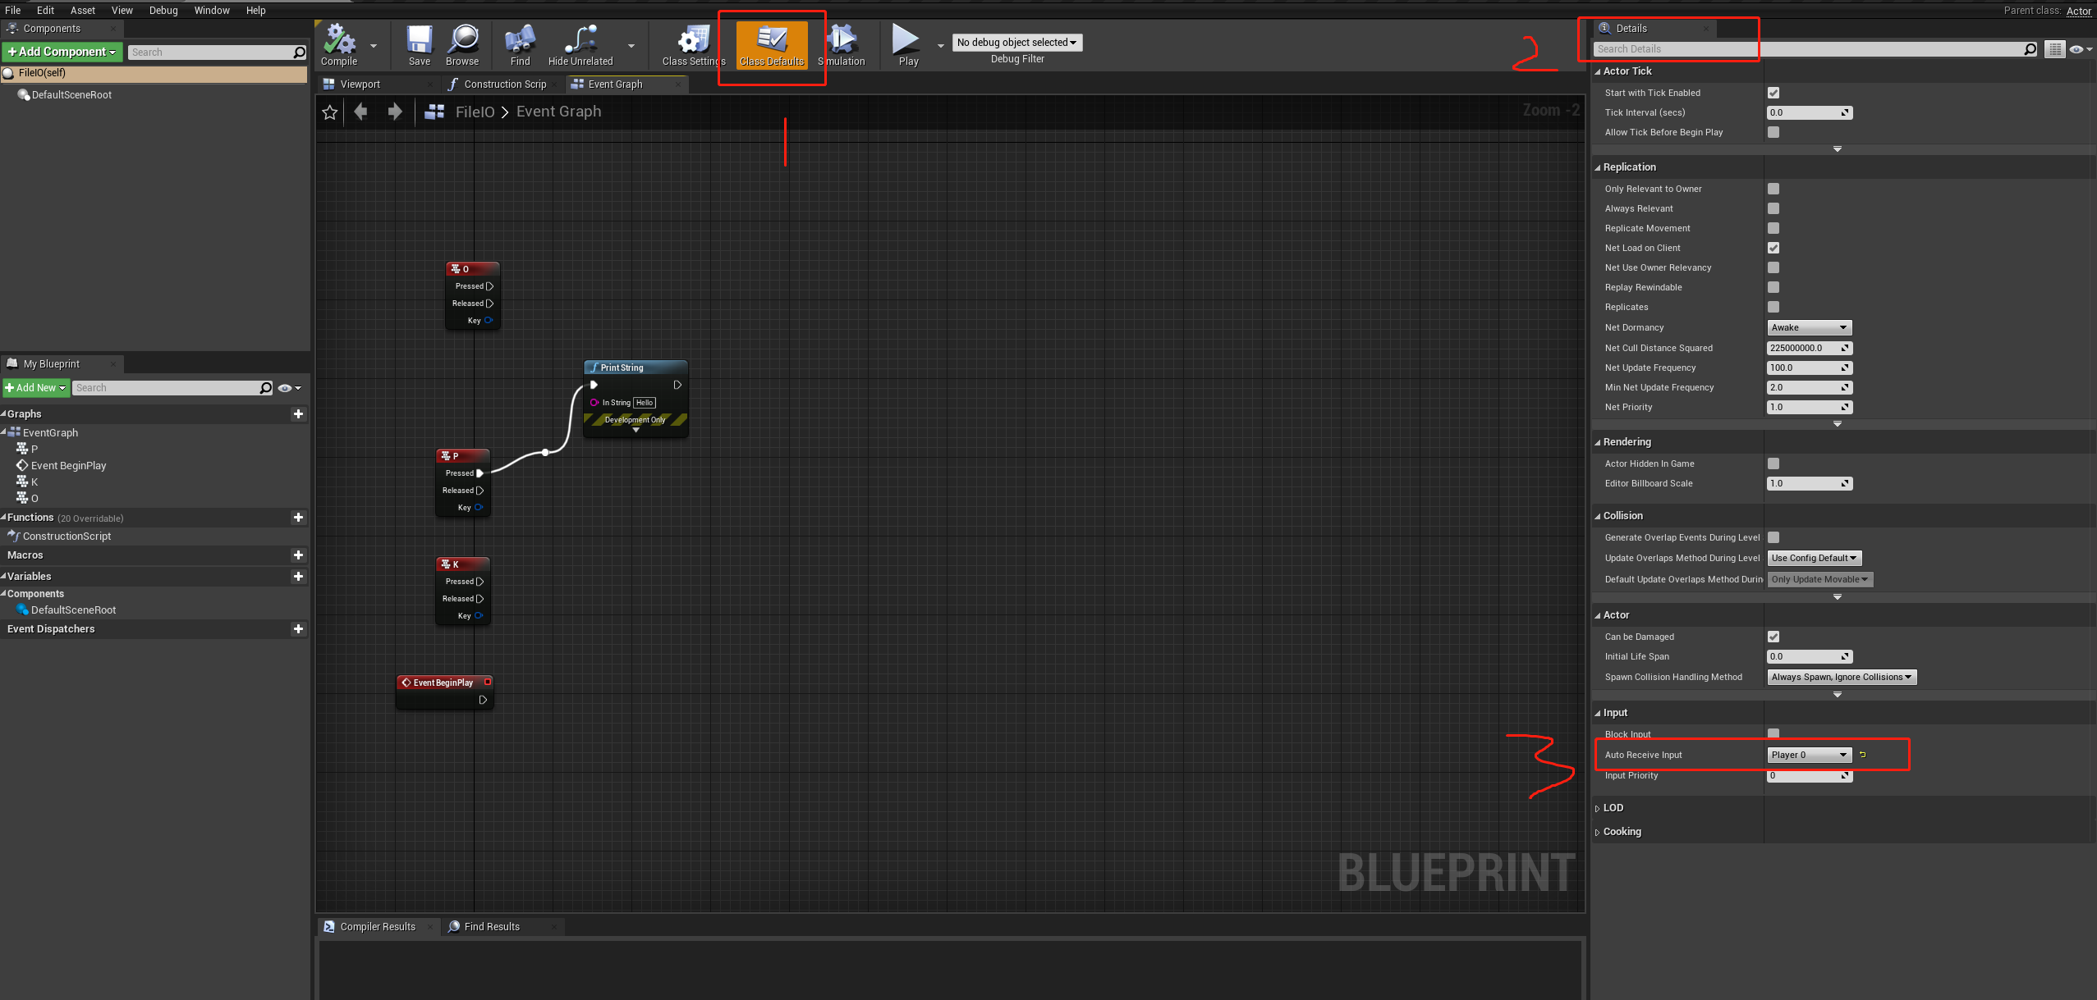Change Auto Receive Input from Player 0
The height and width of the screenshot is (1000, 2097).
[x=1808, y=755]
